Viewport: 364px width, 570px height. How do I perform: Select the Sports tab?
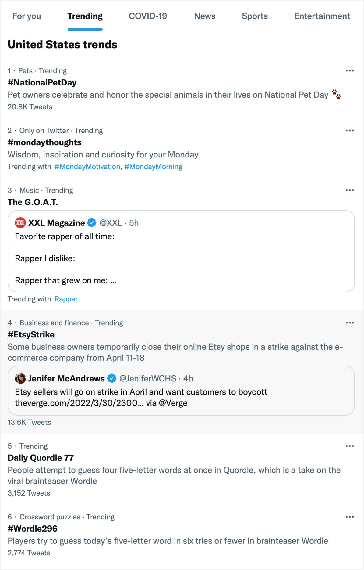[x=255, y=16]
